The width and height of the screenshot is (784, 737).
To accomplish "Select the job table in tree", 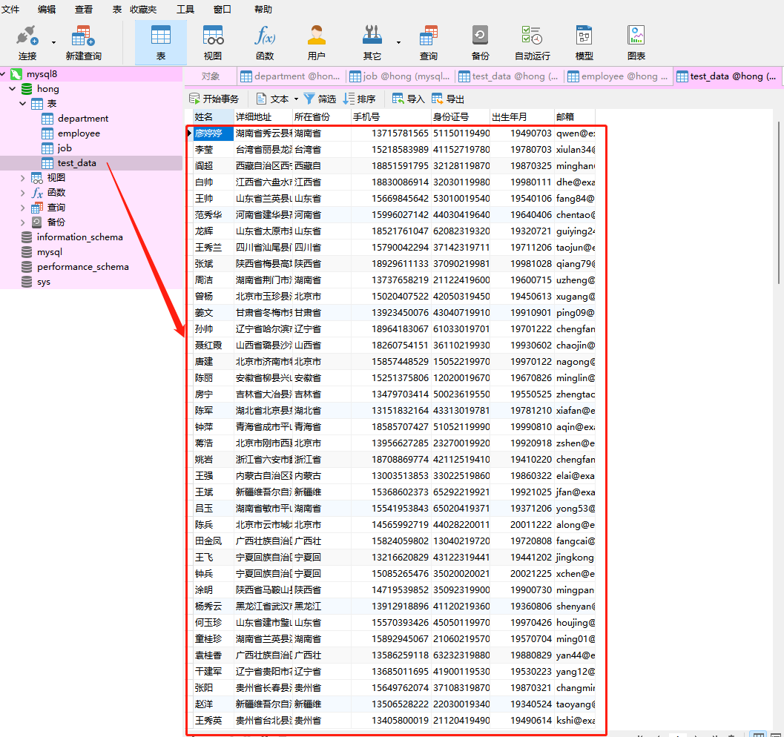I will pyautogui.click(x=65, y=148).
